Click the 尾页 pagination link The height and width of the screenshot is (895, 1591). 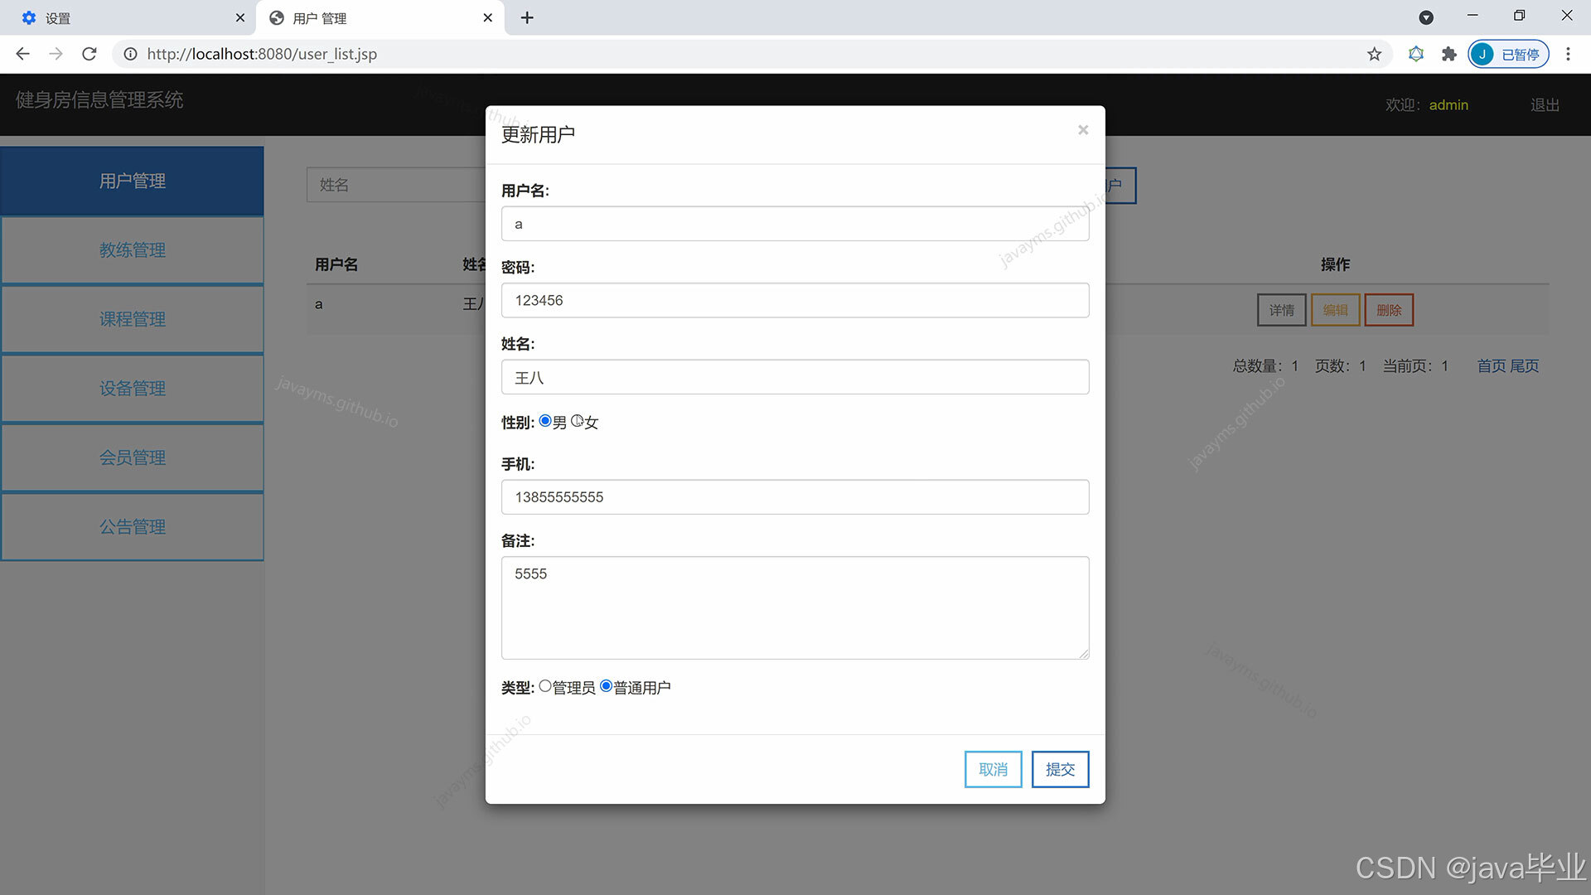point(1524,365)
